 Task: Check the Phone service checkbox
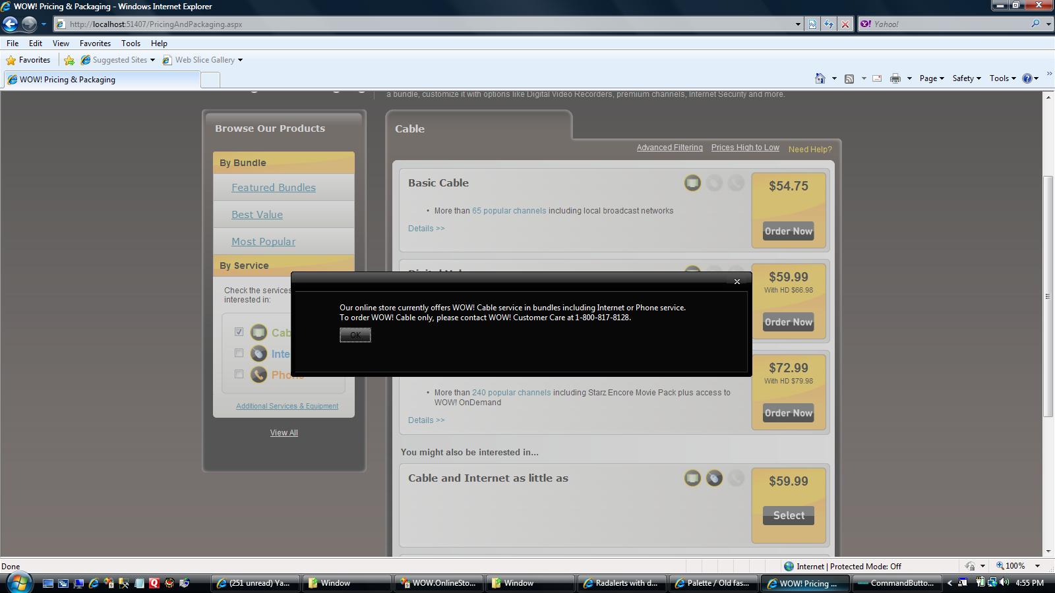click(x=239, y=374)
